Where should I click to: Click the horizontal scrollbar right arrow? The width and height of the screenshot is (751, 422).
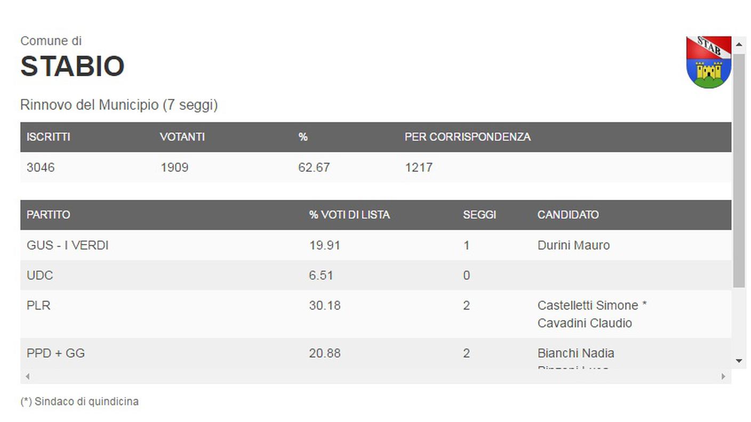[x=724, y=376]
